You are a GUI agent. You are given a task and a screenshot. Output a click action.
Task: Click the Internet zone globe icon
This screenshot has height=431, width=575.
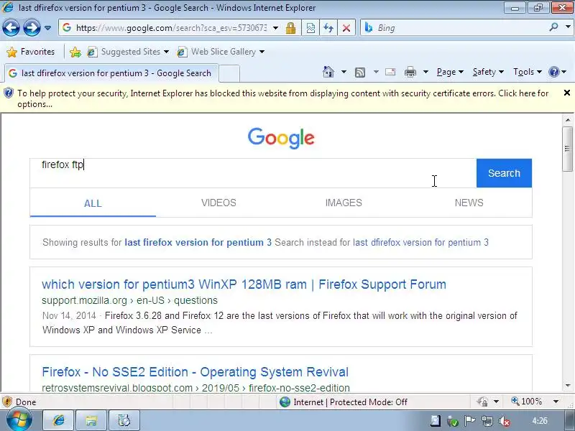pos(285,402)
